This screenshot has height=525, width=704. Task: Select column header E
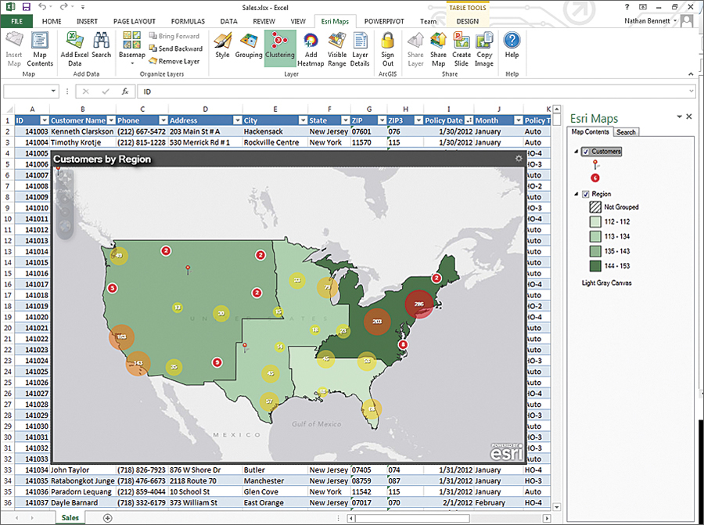[x=275, y=109]
